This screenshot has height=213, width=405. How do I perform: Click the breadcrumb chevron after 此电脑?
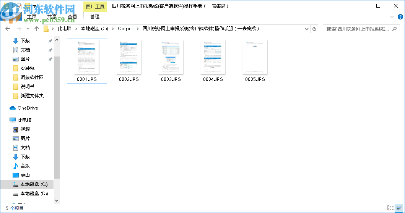click(76, 29)
